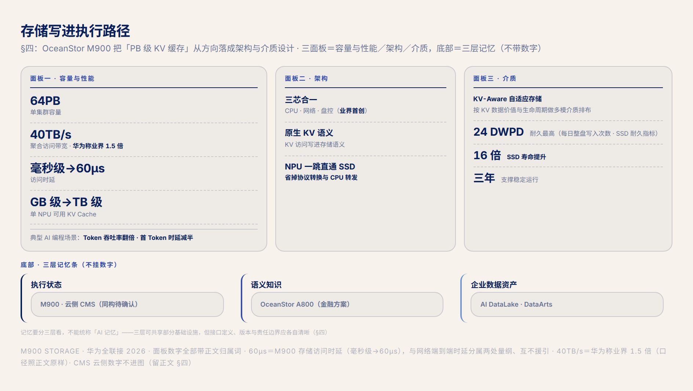Screen dimensions: 693x391
Task: Click the caption 按 KV 数据价值与生命周期做多模介质排布
Action: tap(532, 110)
